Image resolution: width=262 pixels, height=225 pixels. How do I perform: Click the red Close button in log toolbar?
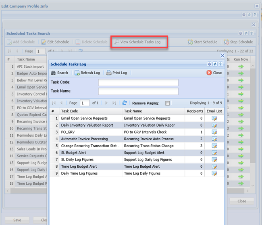214,73
